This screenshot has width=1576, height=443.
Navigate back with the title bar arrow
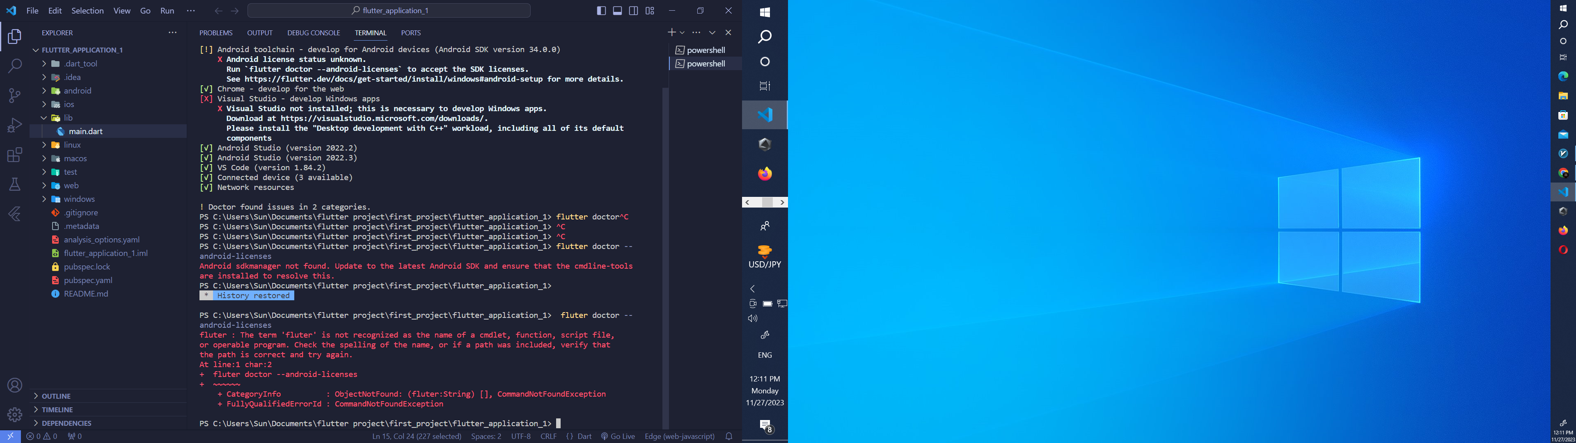(x=218, y=11)
